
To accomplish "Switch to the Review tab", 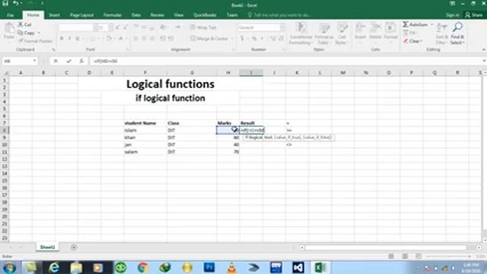I will [x=158, y=15].
